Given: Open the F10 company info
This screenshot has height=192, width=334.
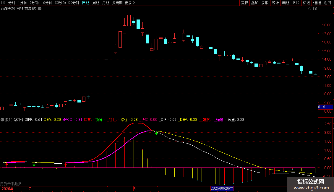Looking at the screenshot, I should [x=296, y=3].
